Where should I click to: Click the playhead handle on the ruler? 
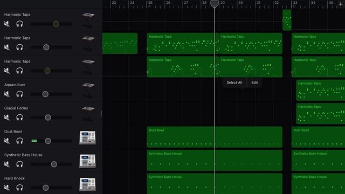[215, 4]
